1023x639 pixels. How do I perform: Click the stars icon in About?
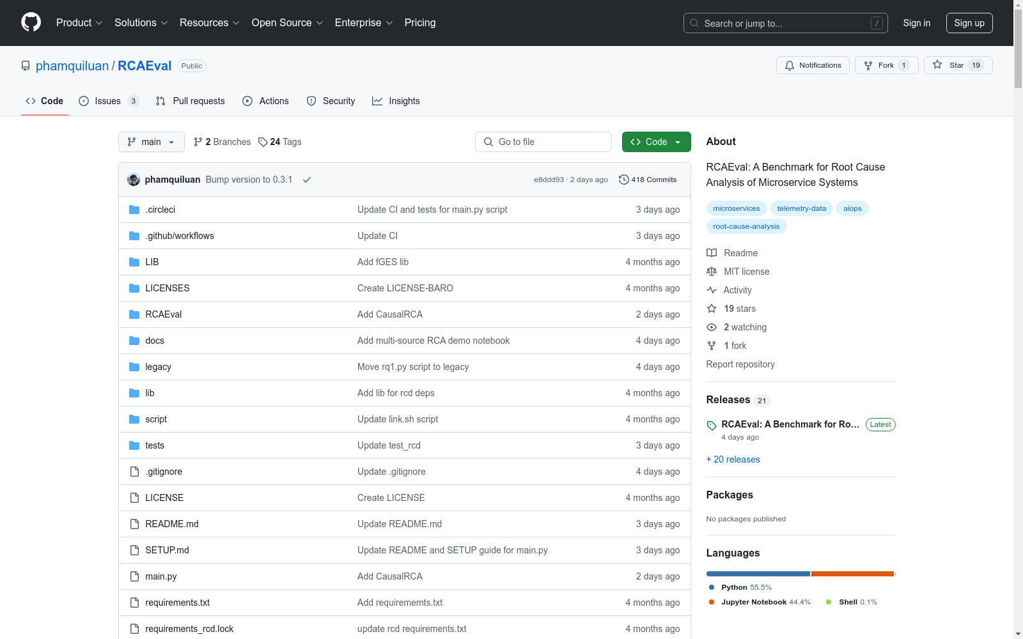712,309
